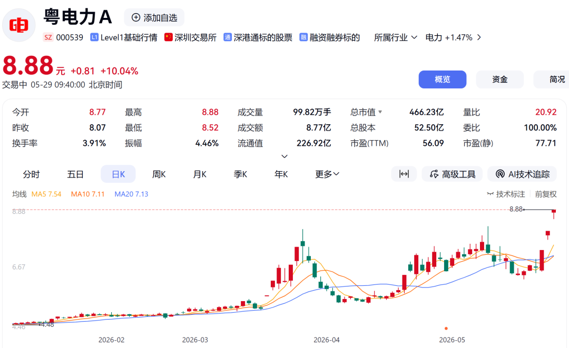Click the 深港通标的股票 badge icon
Image resolution: width=569 pixels, height=348 pixels.
228,37
